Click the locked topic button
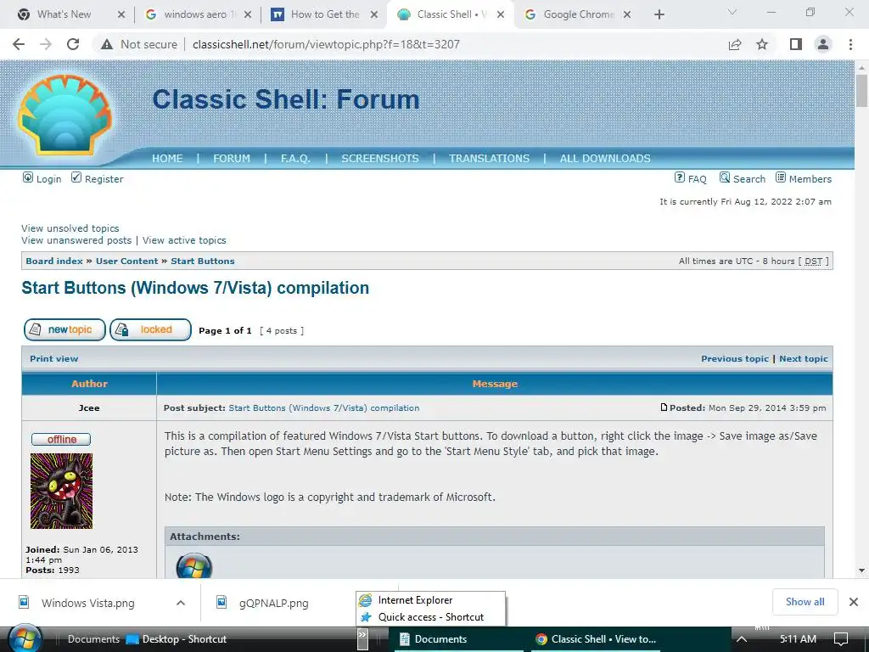The width and height of the screenshot is (869, 652). [150, 329]
